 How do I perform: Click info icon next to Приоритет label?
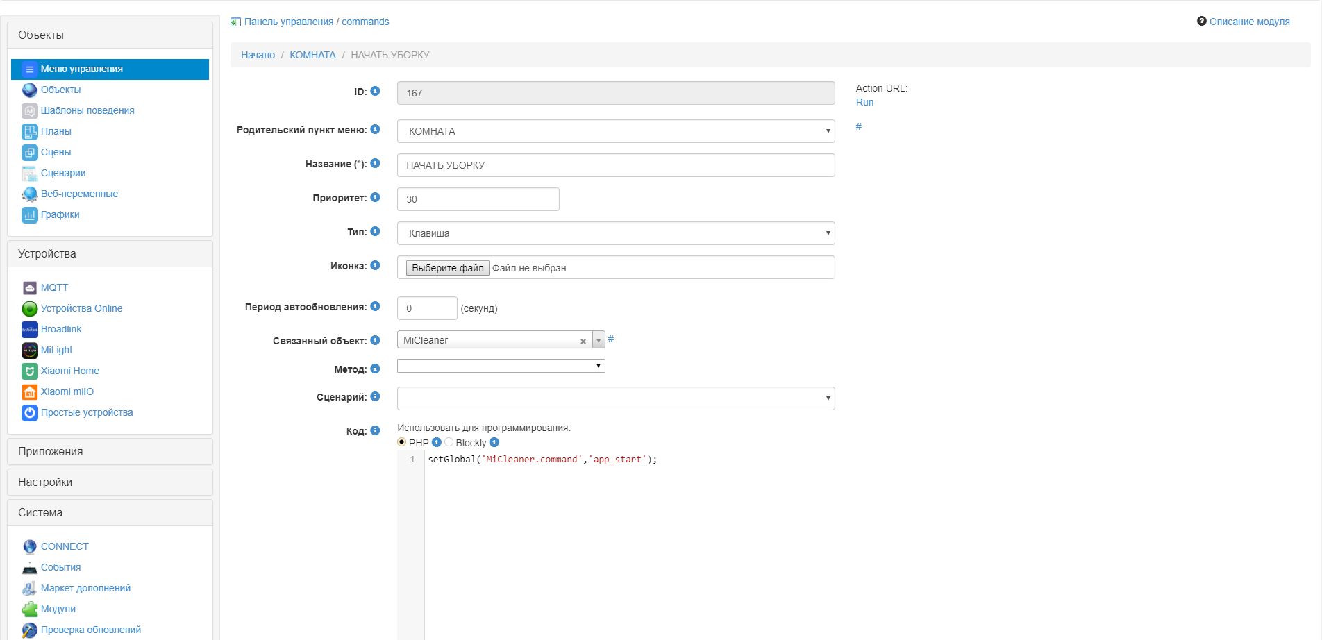pyautogui.click(x=375, y=198)
